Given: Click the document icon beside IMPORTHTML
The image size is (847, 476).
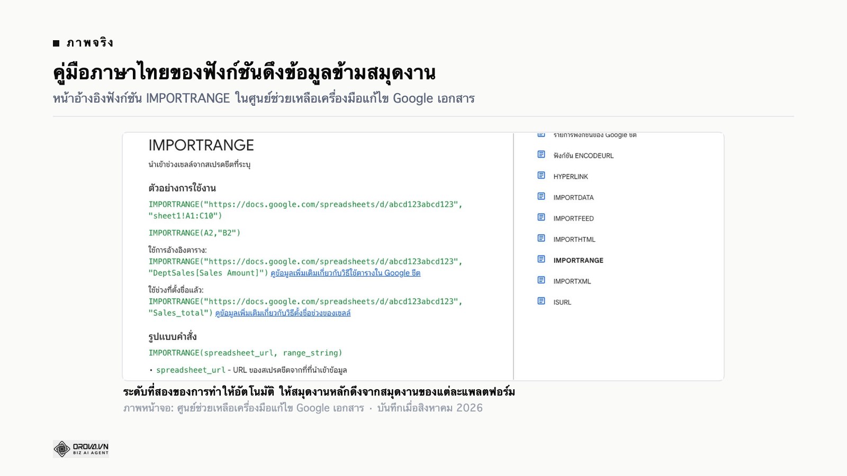Looking at the screenshot, I should tap(541, 238).
